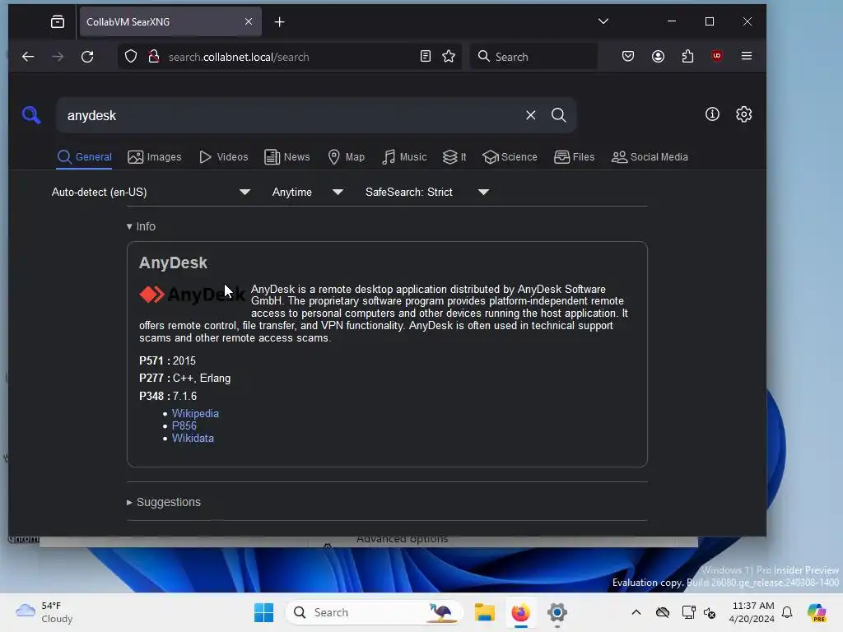This screenshot has height=632, width=843.
Task: Switch to Science search category
Action: 510,157
